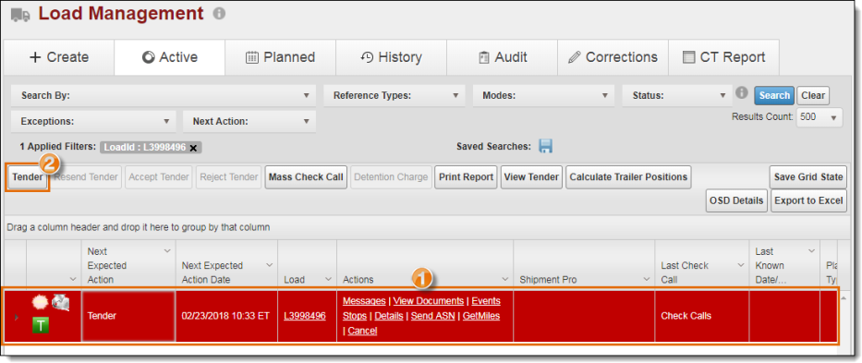
Task: Click the starburst alert icon in load row
Action: [x=41, y=302]
